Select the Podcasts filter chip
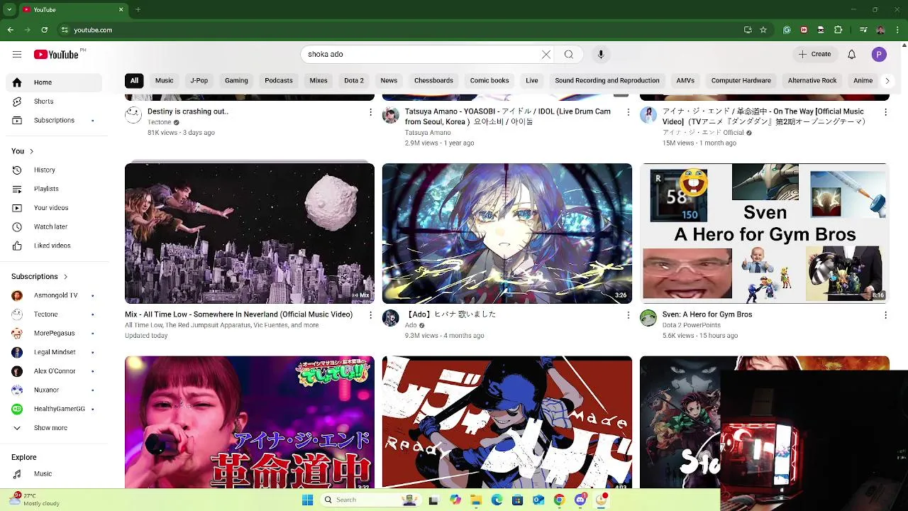Screen dimensions: 908x511 pyautogui.click(x=279, y=81)
